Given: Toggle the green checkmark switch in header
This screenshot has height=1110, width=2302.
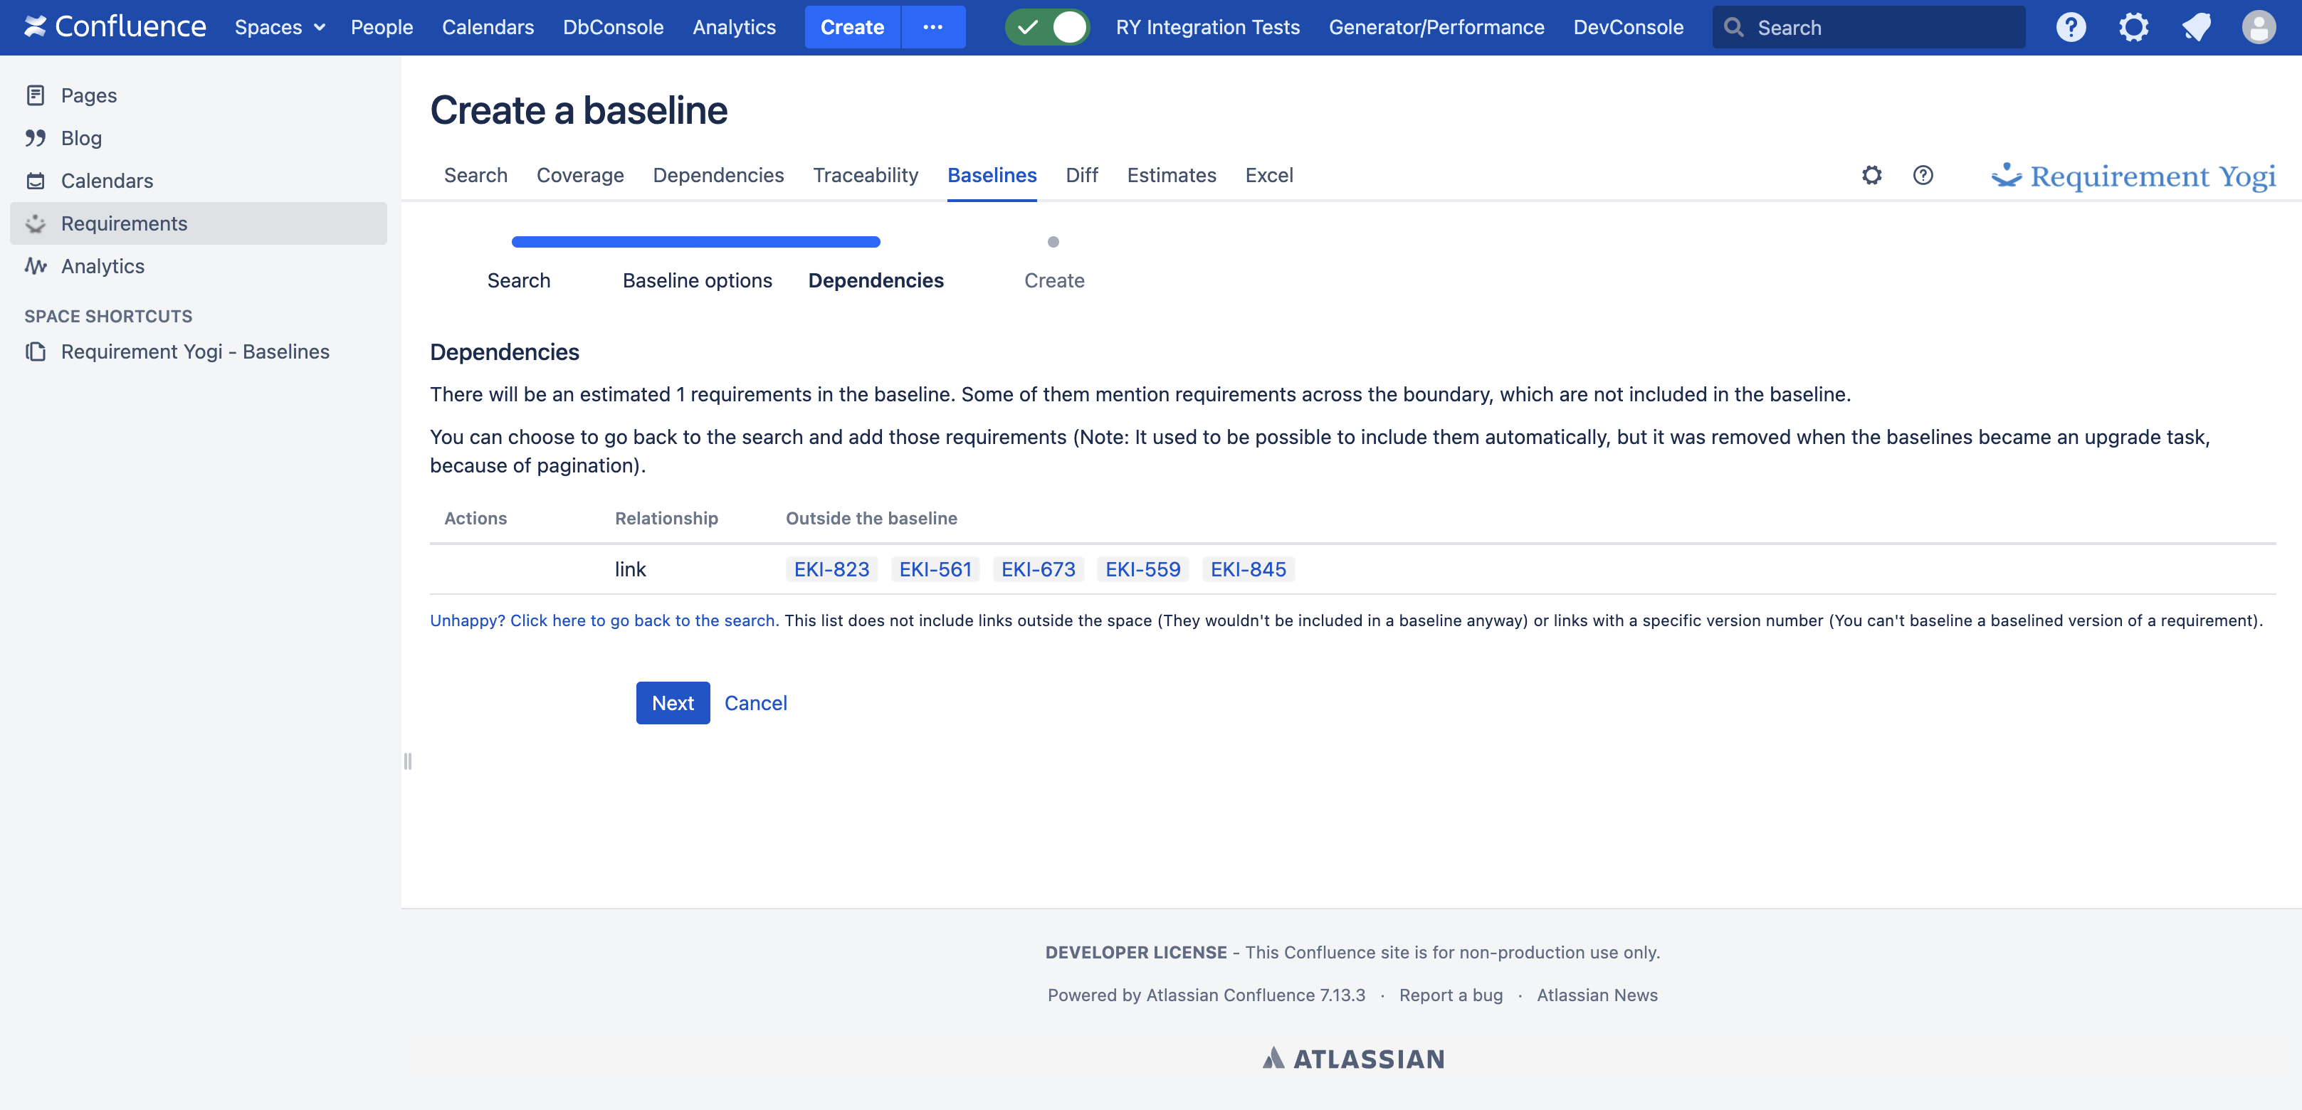Looking at the screenshot, I should tap(1046, 27).
